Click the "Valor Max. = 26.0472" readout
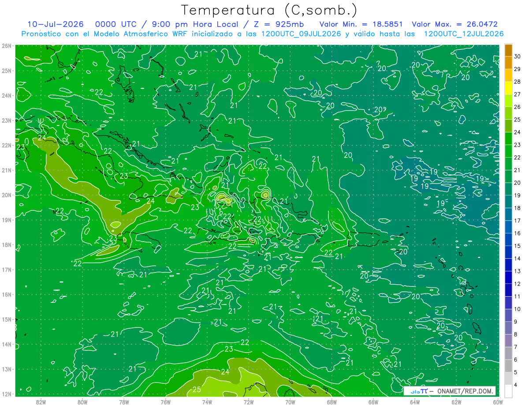This screenshot has height=408, width=529. 455,24
